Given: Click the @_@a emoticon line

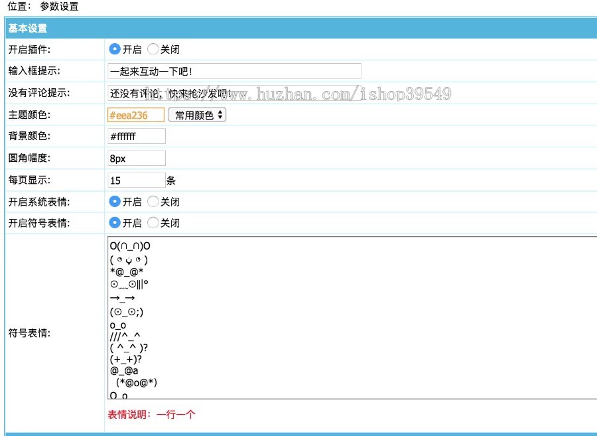Looking at the screenshot, I should (124, 370).
